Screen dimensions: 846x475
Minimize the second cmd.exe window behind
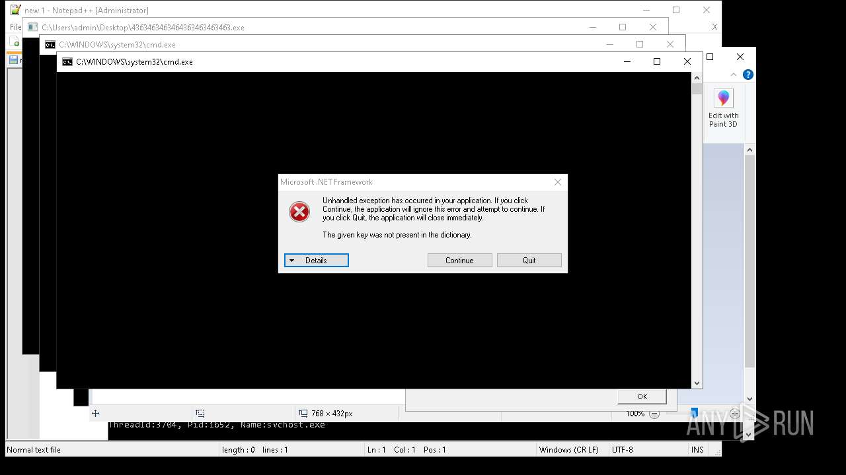(x=609, y=44)
